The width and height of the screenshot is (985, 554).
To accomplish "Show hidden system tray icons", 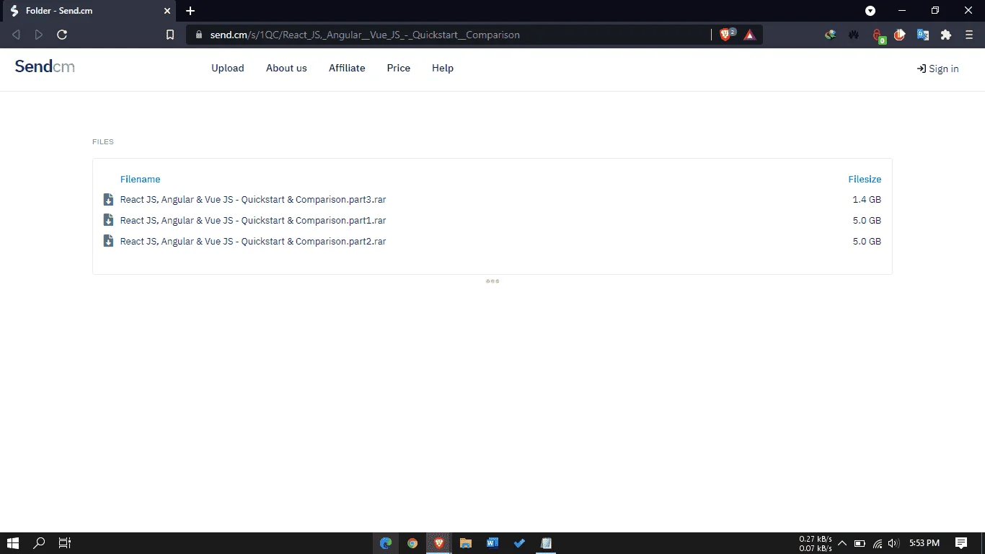I will pos(842,543).
